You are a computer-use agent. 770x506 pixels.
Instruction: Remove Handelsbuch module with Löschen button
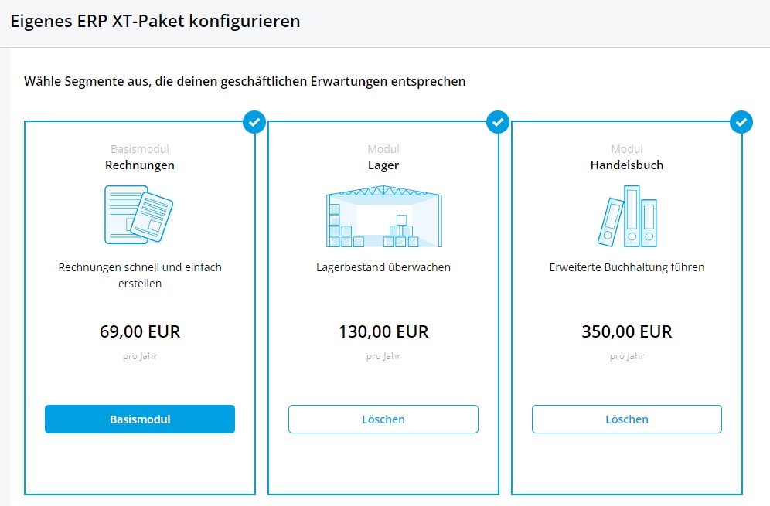pos(627,419)
